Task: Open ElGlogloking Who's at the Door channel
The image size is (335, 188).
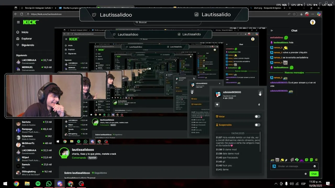Action: pos(34,173)
